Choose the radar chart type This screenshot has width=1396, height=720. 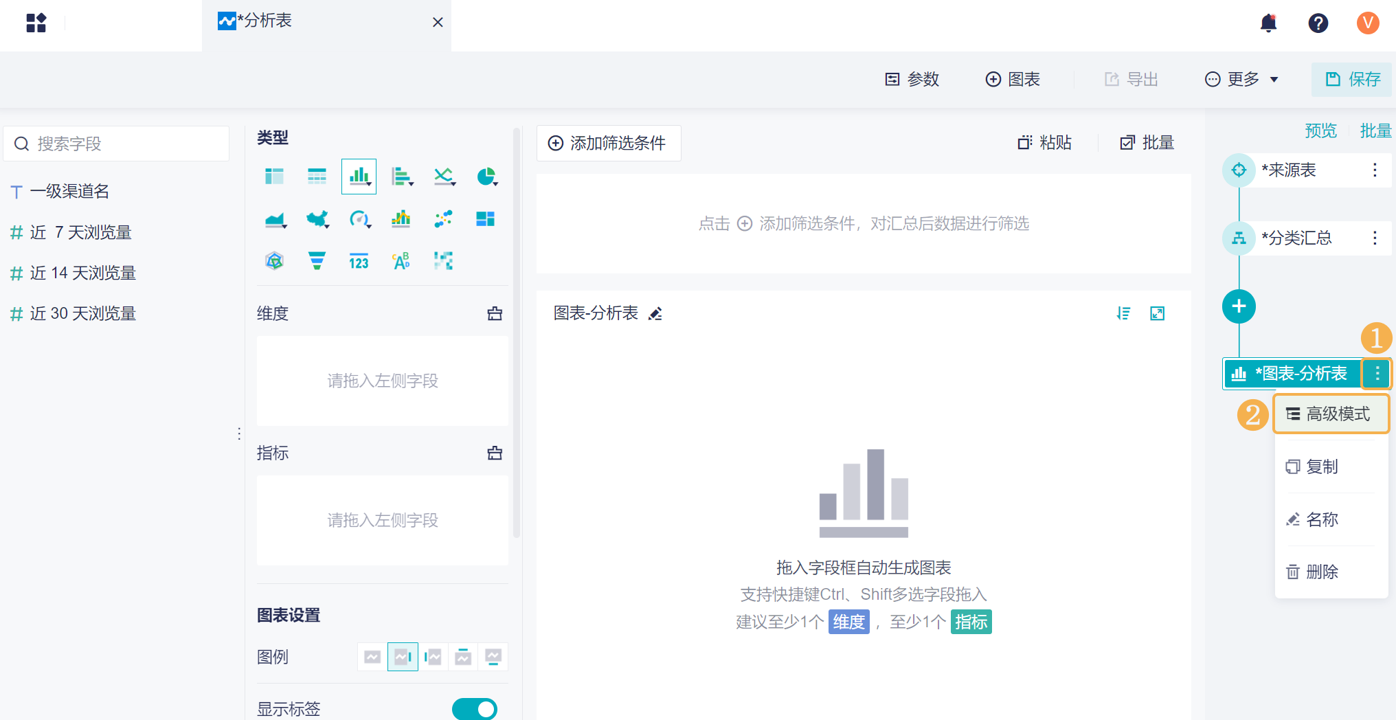click(x=274, y=261)
